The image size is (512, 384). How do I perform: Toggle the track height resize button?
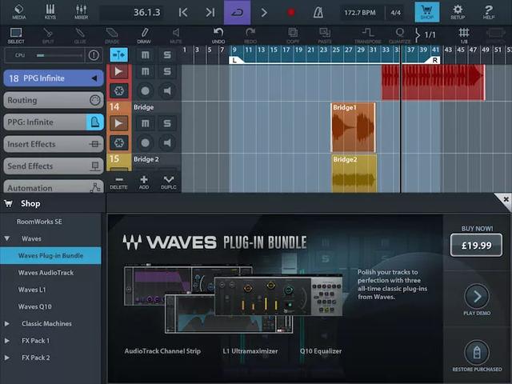pos(119,55)
